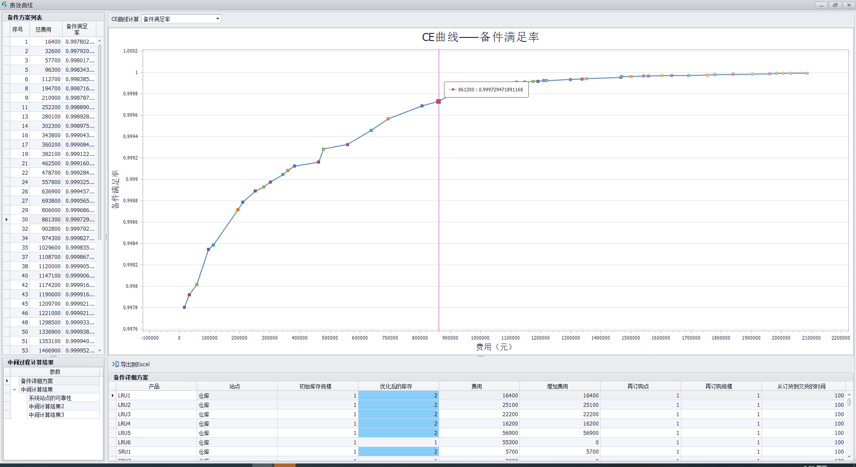Click the 优化后的库存 column header
856x467 pixels.
(x=396, y=386)
